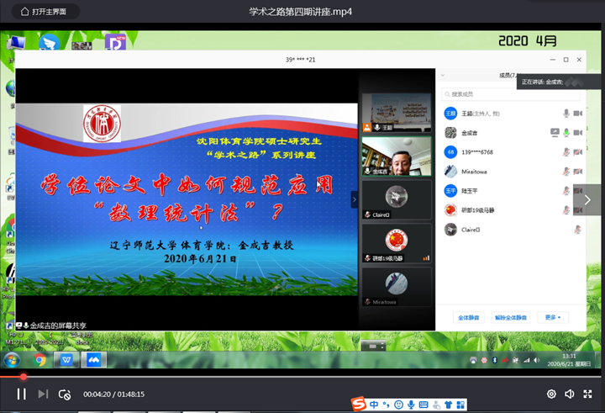Viewport: 605px width, 413px height.
Task: Pause the lecture video playback
Action: (x=21, y=394)
